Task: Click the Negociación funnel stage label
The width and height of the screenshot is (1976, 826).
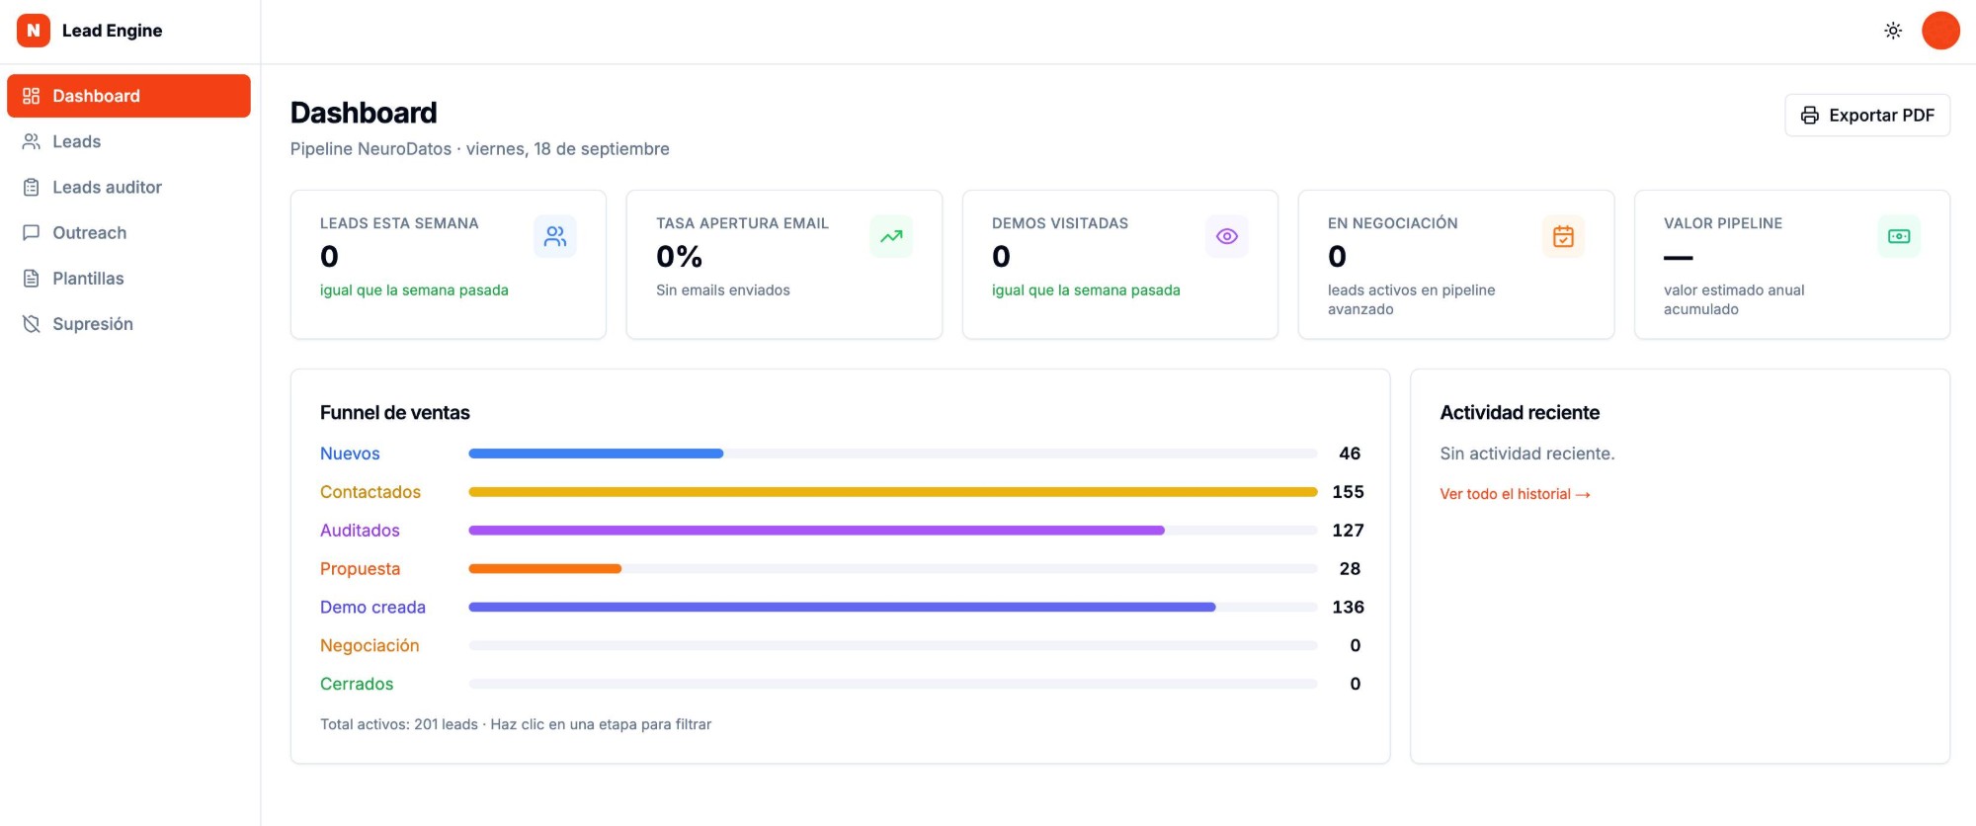Action: pos(370,646)
